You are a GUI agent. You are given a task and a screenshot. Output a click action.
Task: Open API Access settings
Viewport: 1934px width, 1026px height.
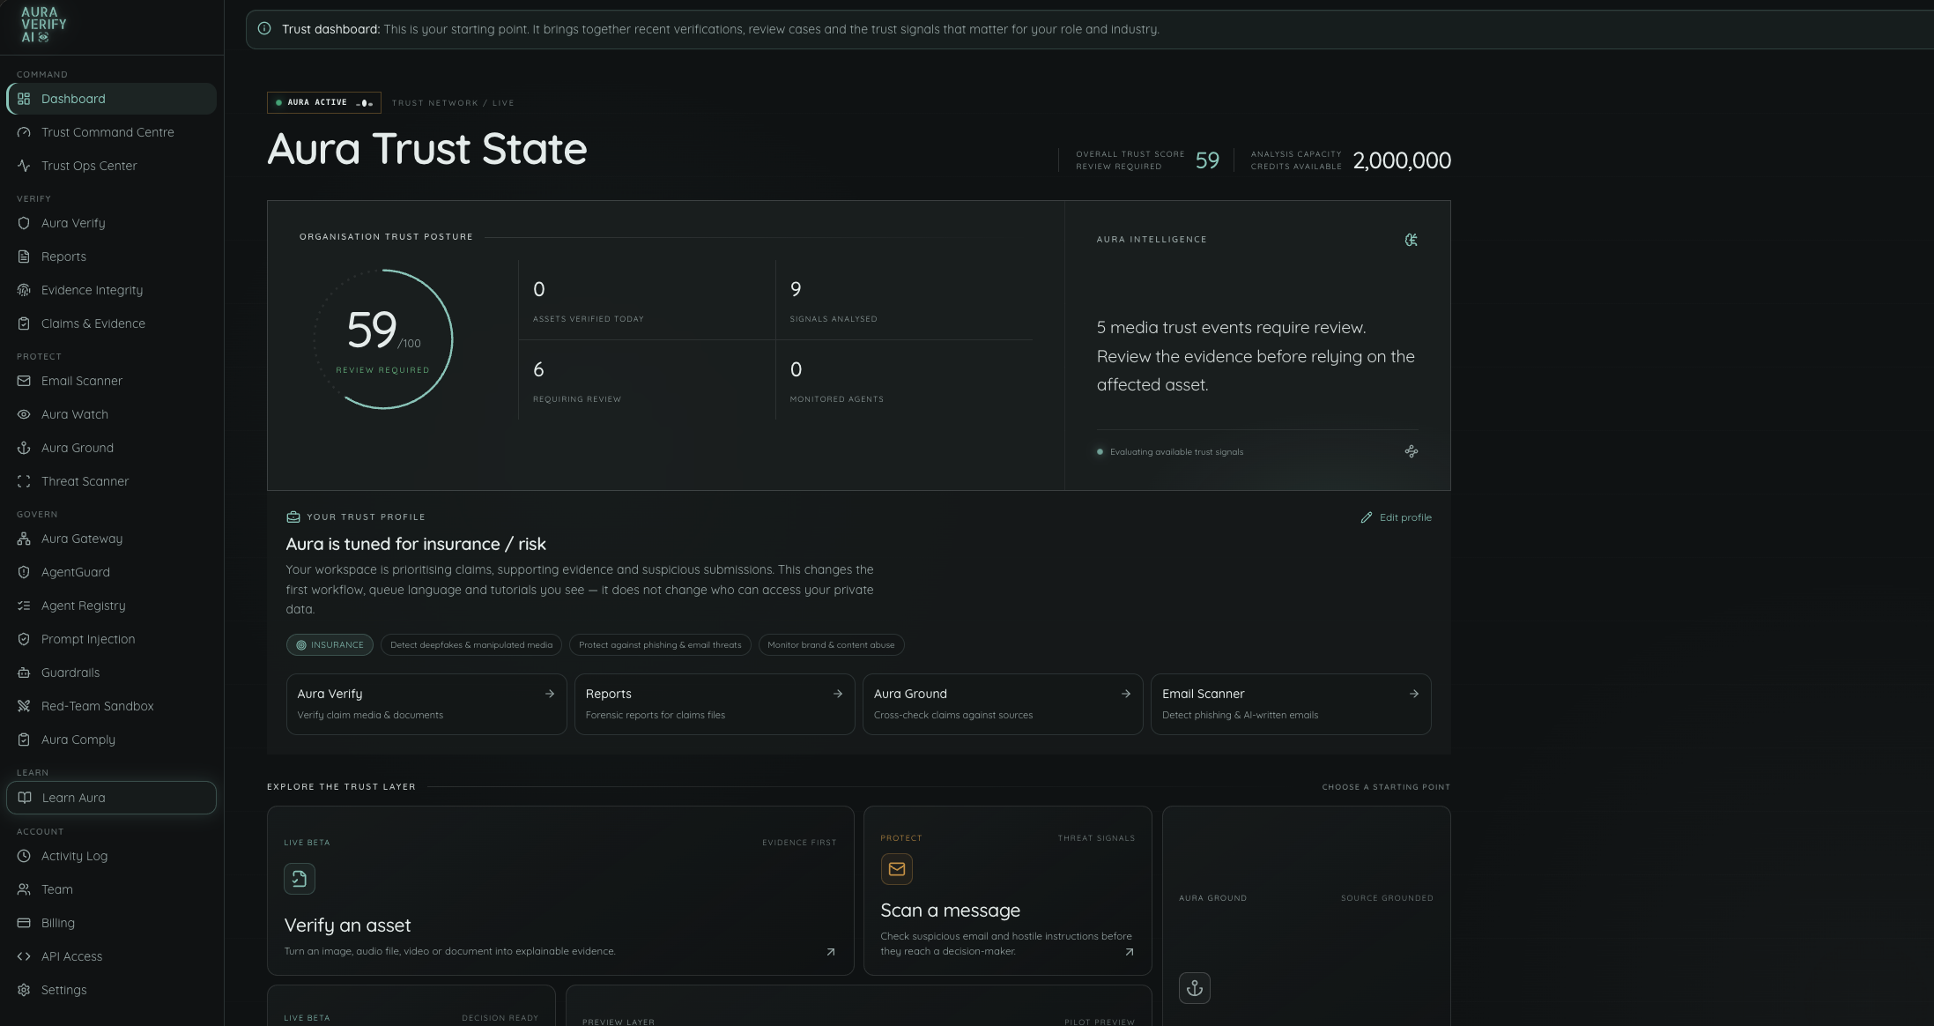coord(111,956)
